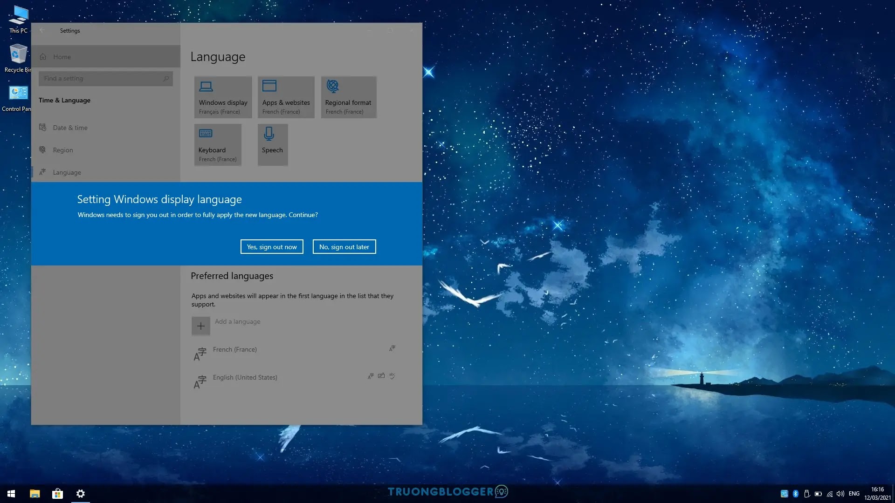Click Safely Remove Hardware USB tray icon

807,494
